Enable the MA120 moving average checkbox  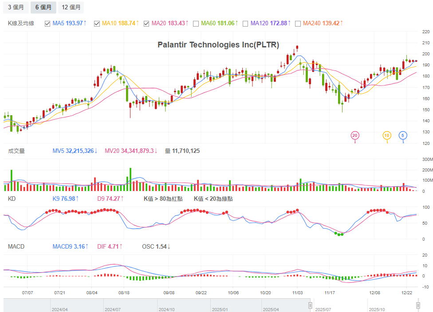(x=245, y=23)
